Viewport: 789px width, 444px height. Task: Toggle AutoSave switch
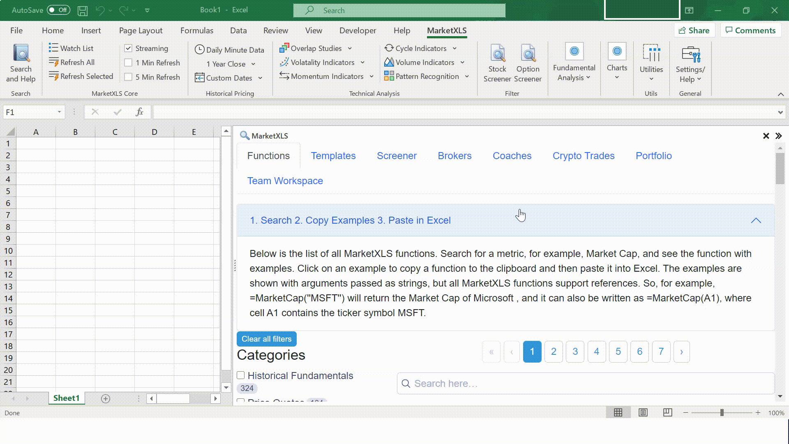pos(58,10)
